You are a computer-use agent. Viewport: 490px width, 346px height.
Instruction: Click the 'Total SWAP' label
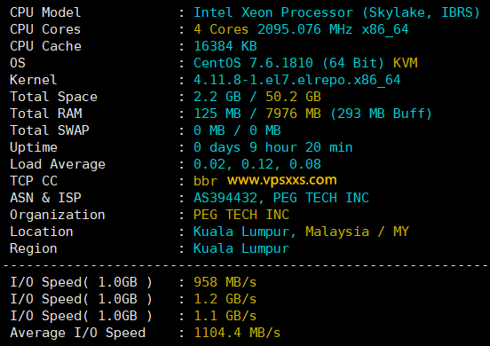coord(50,130)
